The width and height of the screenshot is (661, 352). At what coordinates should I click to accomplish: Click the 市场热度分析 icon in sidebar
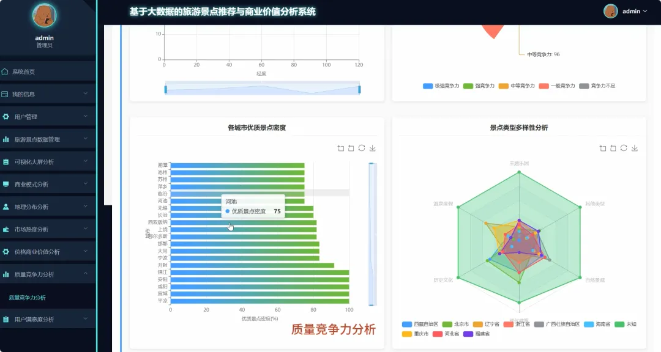click(x=6, y=230)
